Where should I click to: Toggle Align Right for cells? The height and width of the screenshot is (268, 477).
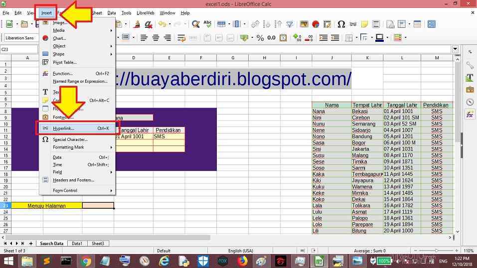167,38
